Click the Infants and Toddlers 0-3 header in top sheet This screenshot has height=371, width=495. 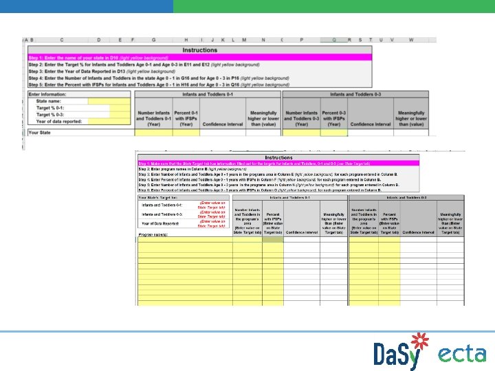click(355, 94)
